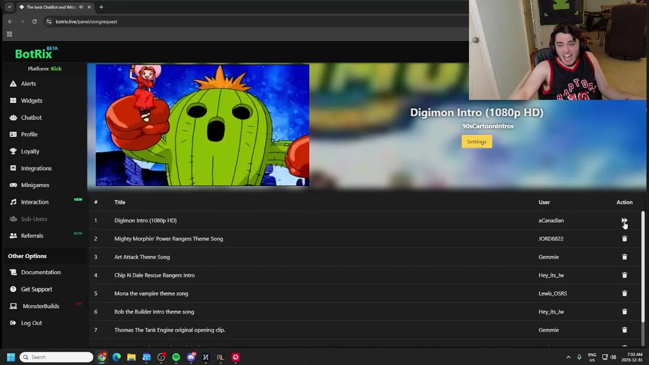Open the apps grid in bookmarks bar
Viewport: 649px width, 365px height.
pos(9,34)
